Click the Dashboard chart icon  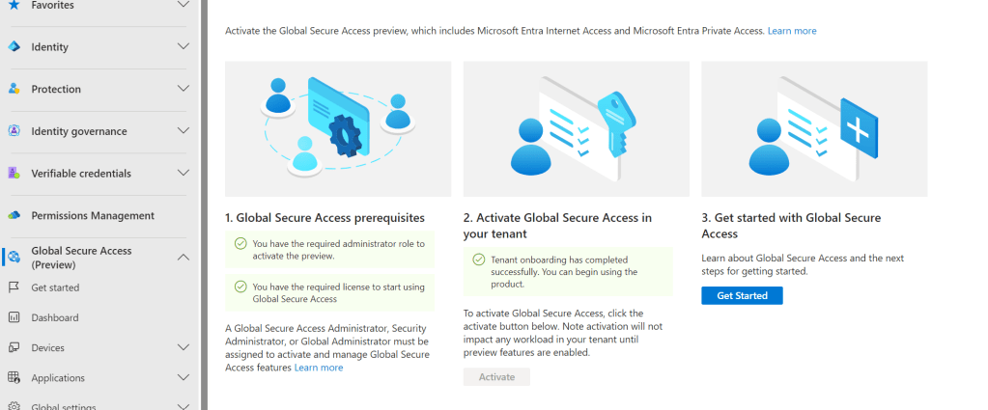point(14,317)
